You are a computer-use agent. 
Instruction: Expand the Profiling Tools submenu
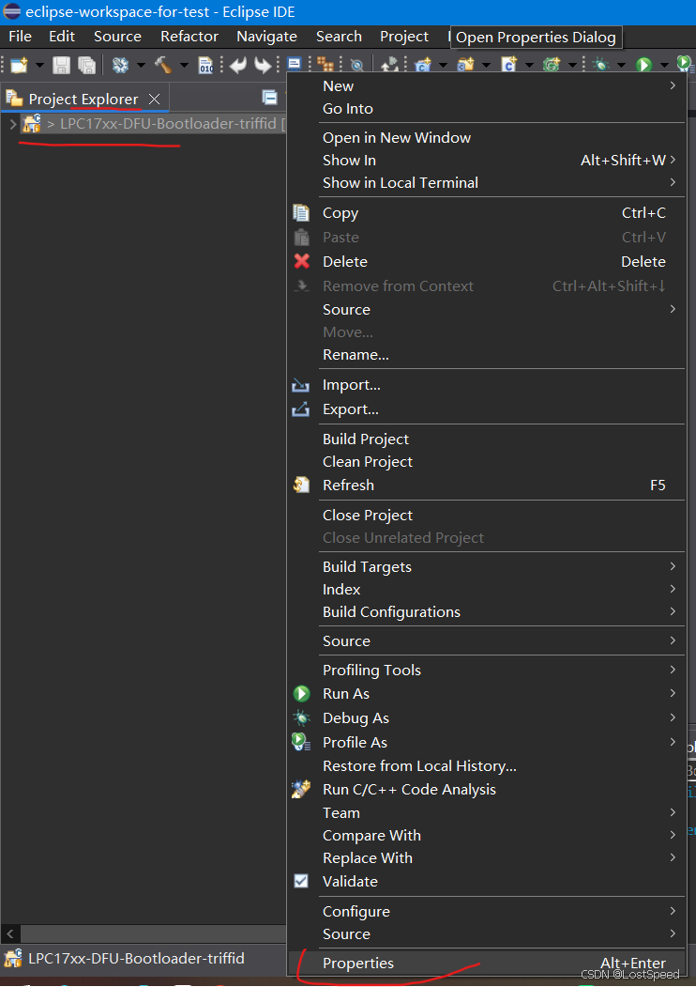(x=486, y=670)
